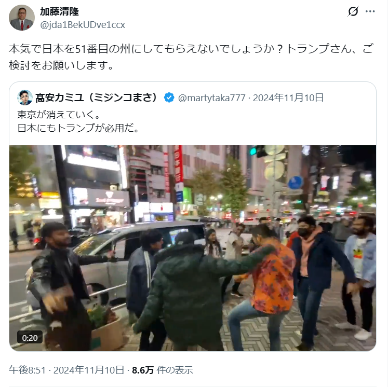Image resolution: width=388 pixels, height=387 pixels.
Task: Open the post timestamp 午後8:51
Action: point(28,370)
